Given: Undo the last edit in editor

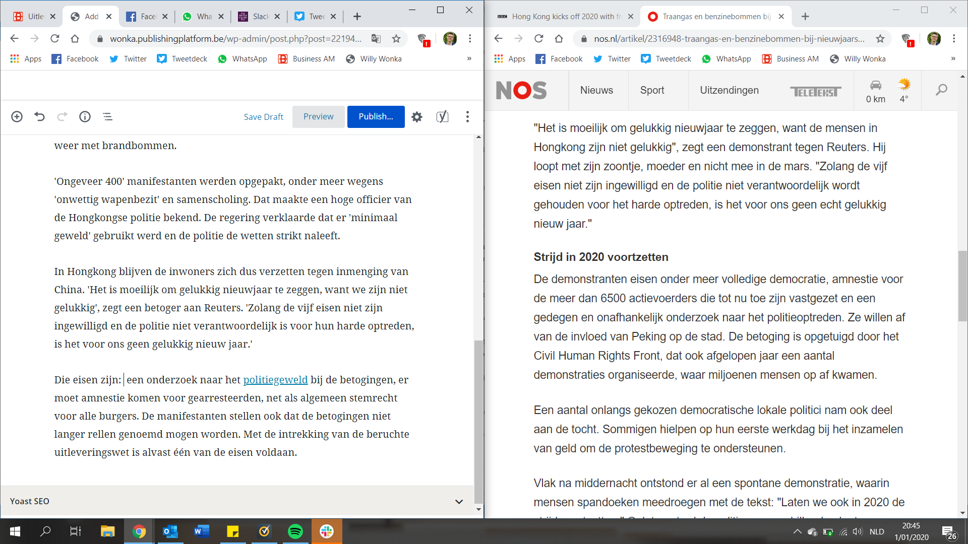Looking at the screenshot, I should [39, 117].
